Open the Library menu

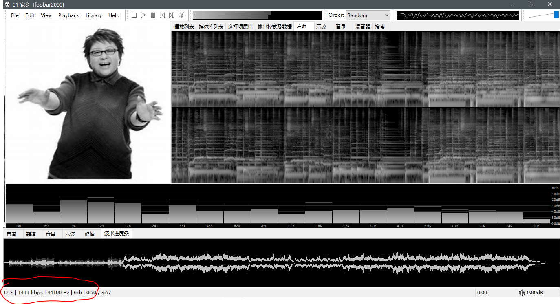tap(93, 15)
